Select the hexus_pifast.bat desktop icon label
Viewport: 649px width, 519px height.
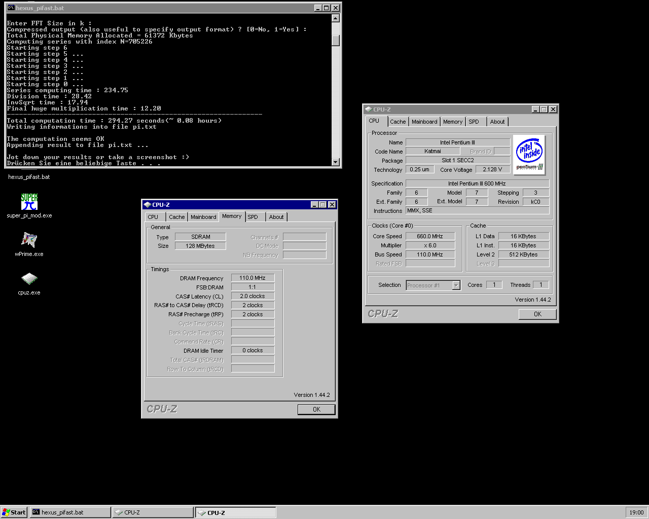pyautogui.click(x=29, y=177)
